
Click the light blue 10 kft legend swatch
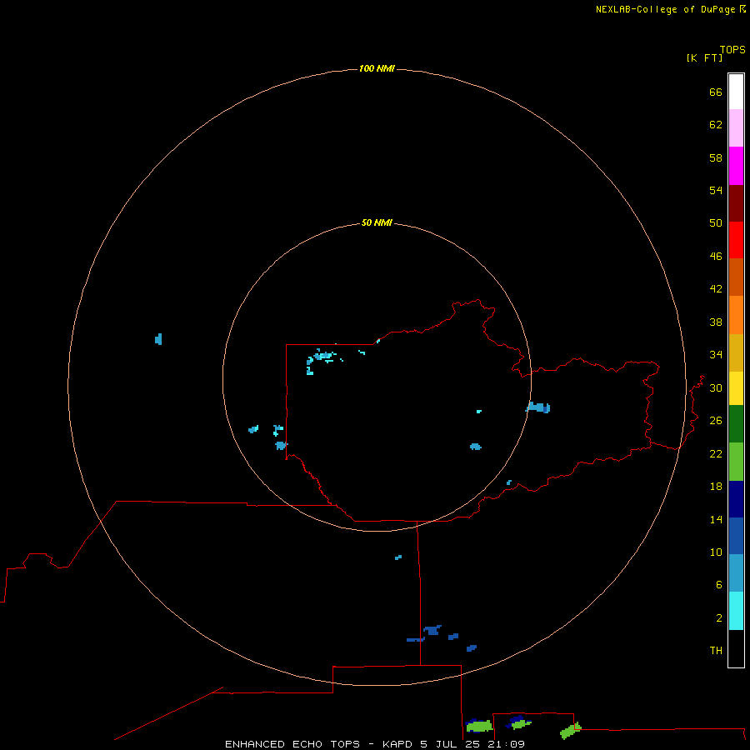(x=736, y=573)
